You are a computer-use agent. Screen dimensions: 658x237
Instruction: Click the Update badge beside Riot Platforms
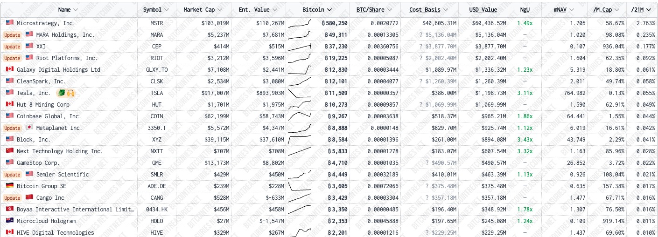coord(13,58)
